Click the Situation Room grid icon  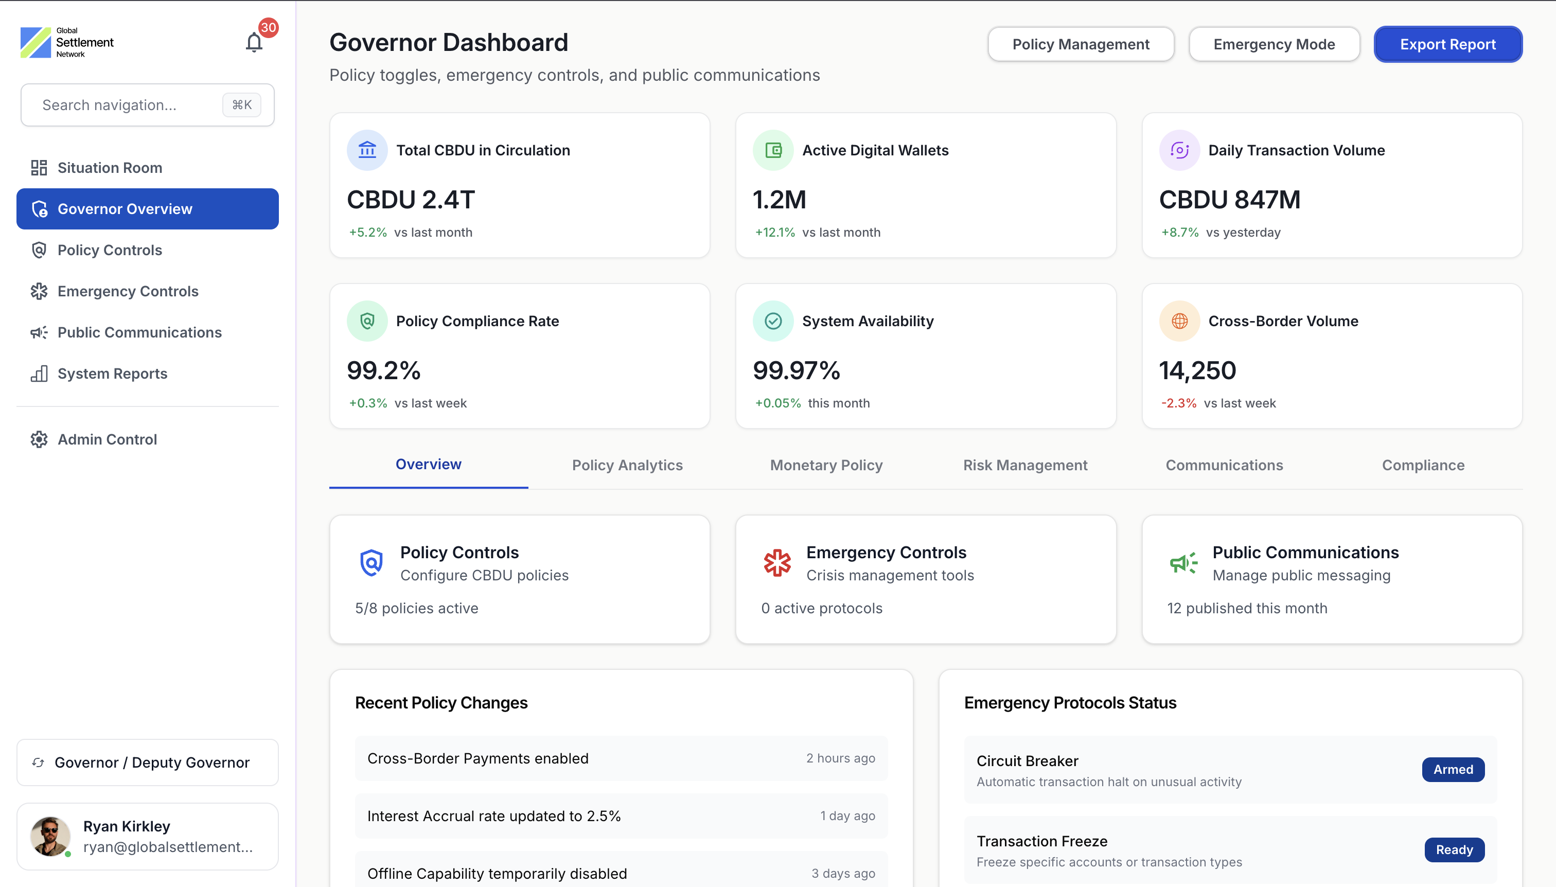[x=39, y=168]
